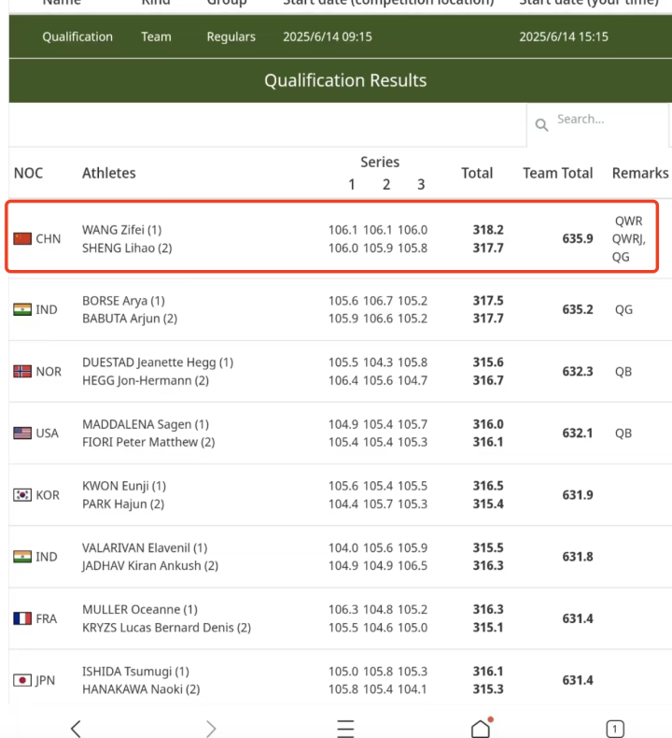The height and width of the screenshot is (738, 672).
Task: Click the Norway flag icon
Action: (x=22, y=372)
